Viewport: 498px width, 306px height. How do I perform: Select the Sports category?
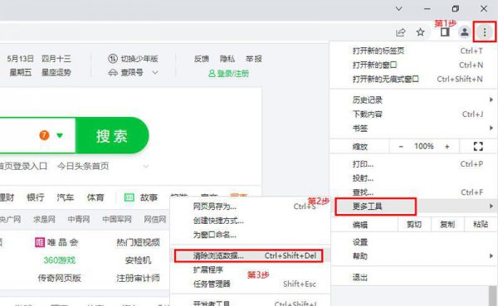[95, 197]
